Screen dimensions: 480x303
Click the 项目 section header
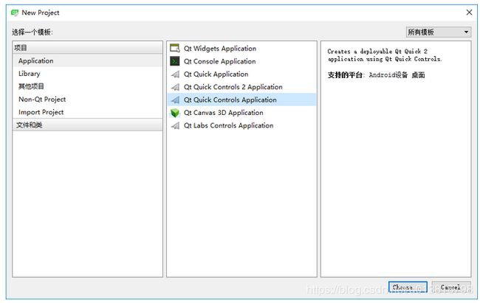point(88,48)
